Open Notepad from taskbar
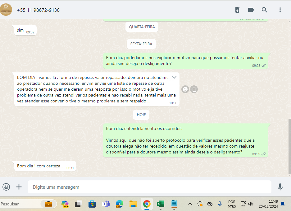This screenshot has height=211, width=291. point(174,204)
